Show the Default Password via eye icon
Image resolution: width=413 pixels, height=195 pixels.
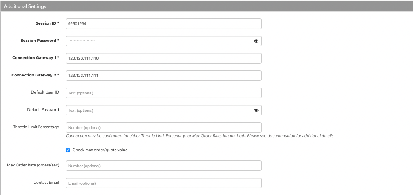[x=256, y=110]
